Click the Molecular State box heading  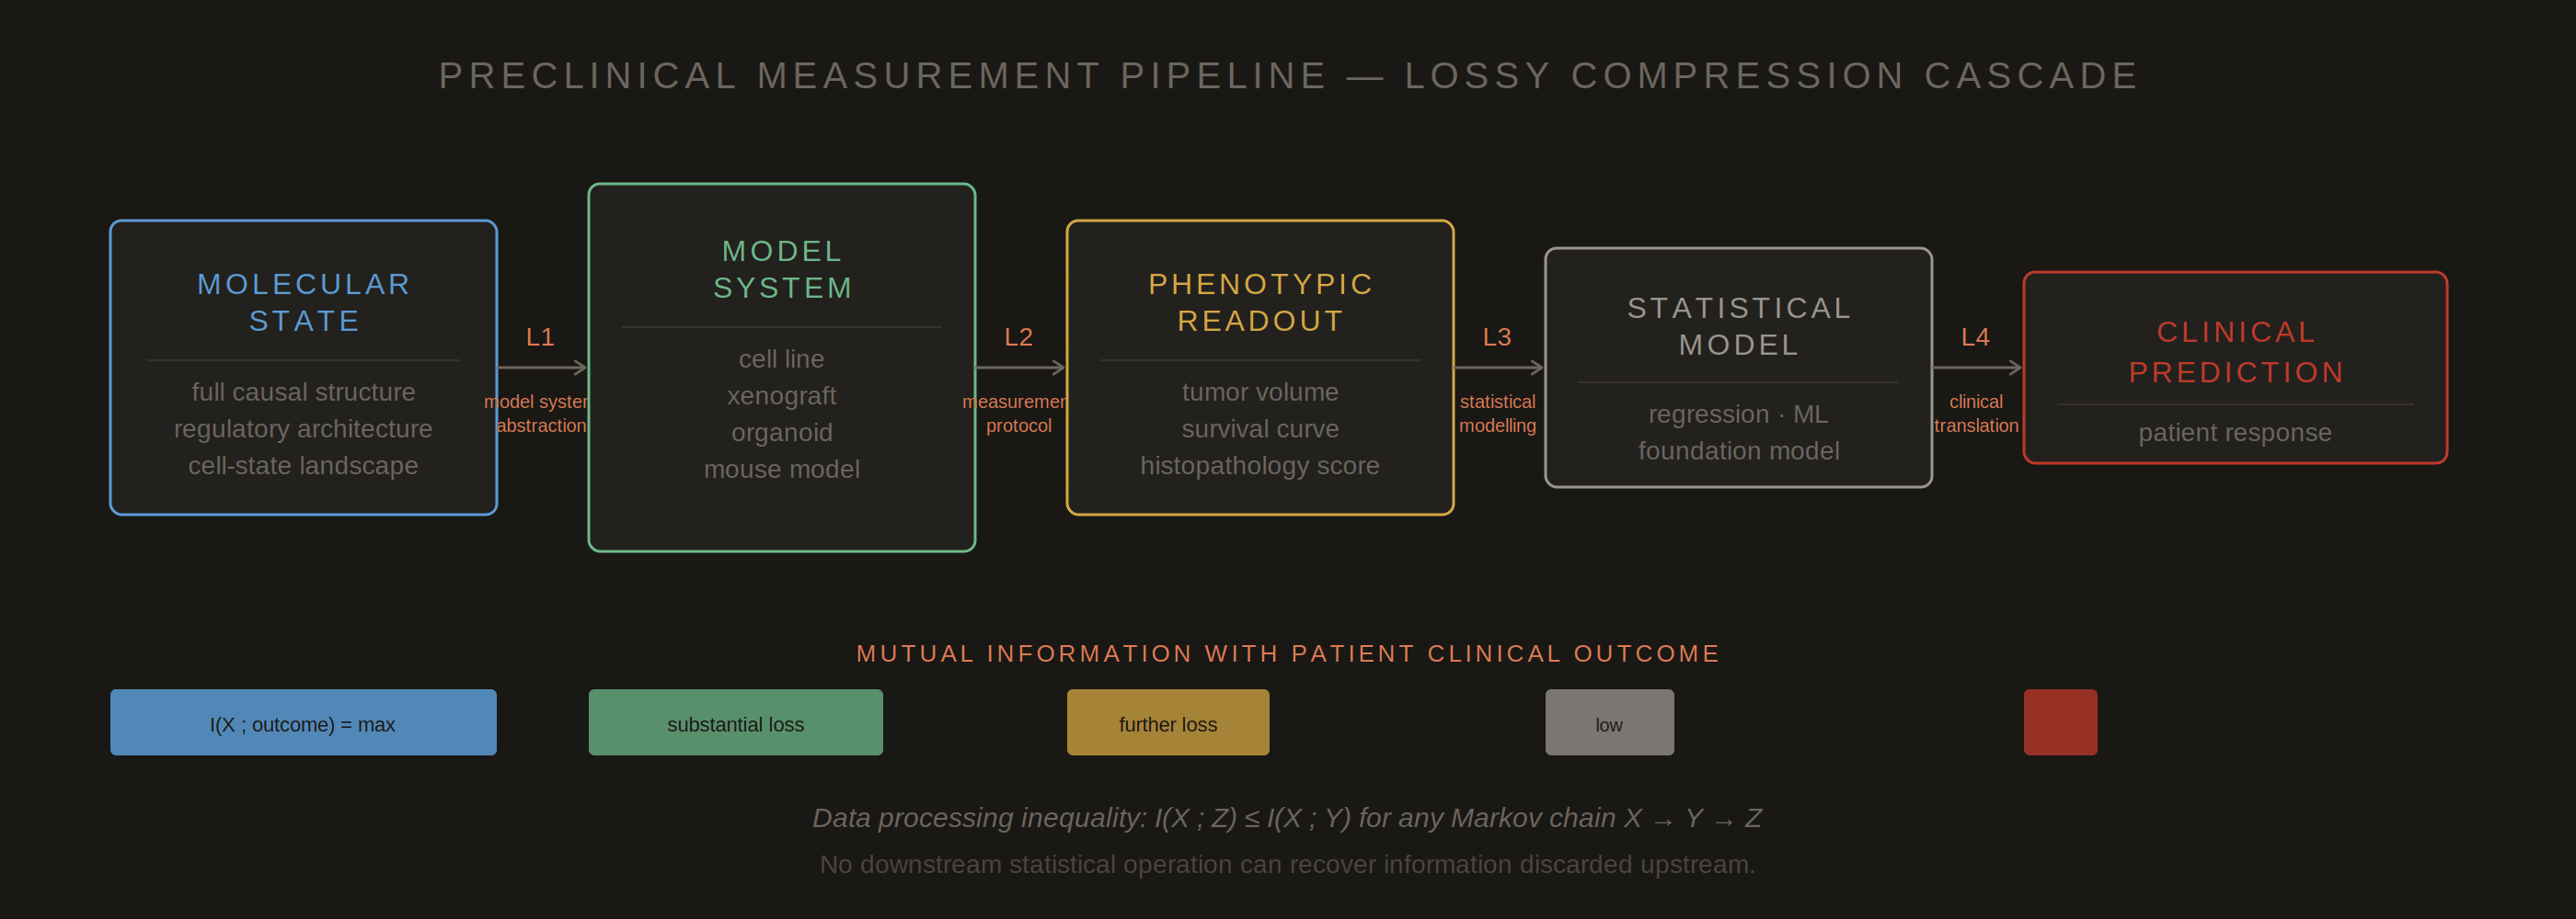(304, 302)
